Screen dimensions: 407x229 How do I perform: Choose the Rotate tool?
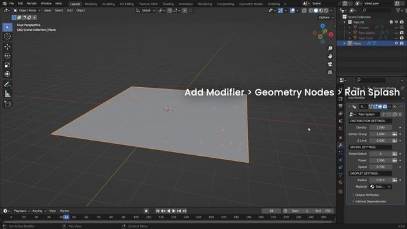pyautogui.click(x=7, y=56)
